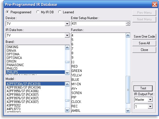Select the RED function
159x119 pixels.
coord(98,66)
